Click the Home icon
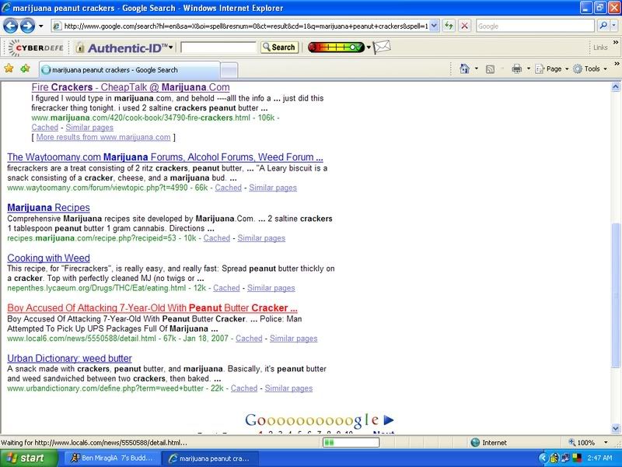Screen dimensions: 622x467 tap(464, 68)
